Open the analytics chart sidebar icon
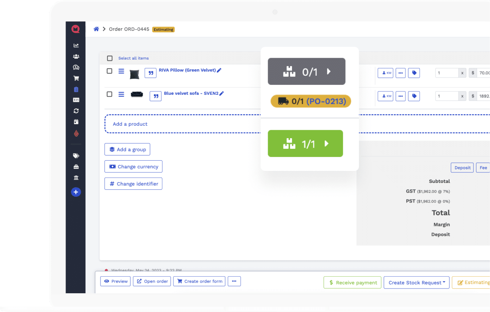The width and height of the screenshot is (490, 312). point(76,46)
